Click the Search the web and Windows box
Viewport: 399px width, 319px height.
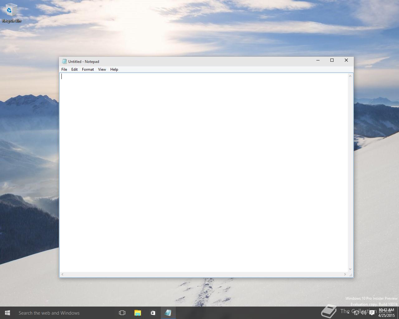pyautogui.click(x=65, y=313)
